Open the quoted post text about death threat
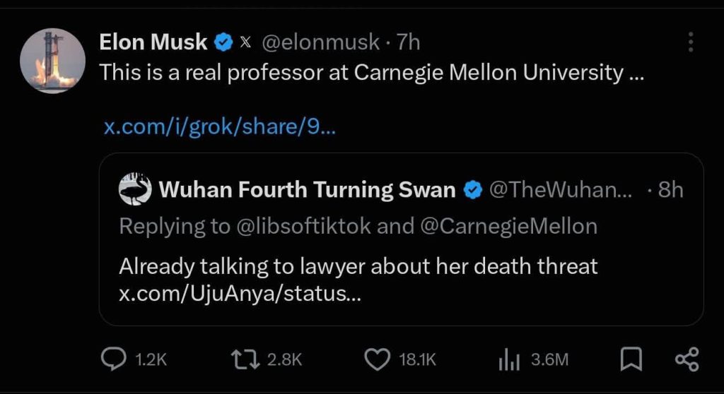724x394 pixels. tap(358, 266)
